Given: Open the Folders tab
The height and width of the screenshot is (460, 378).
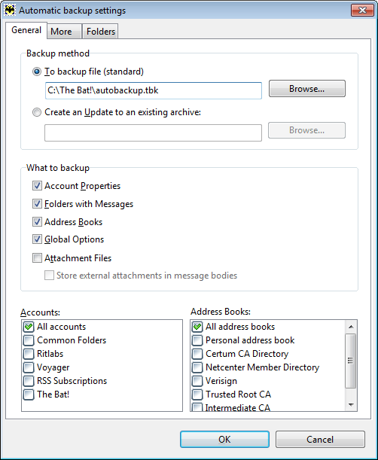Looking at the screenshot, I should point(101,32).
